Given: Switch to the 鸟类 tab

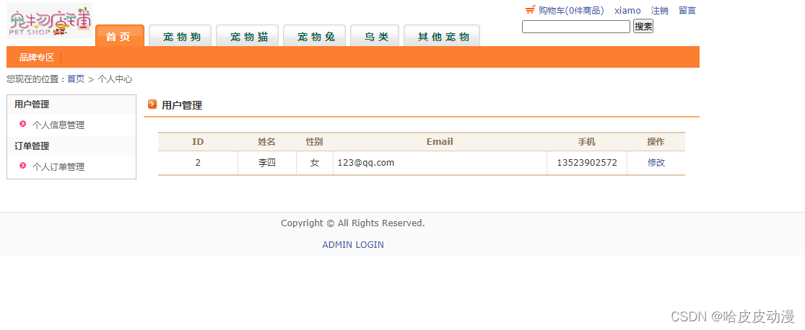Looking at the screenshot, I should tap(375, 35).
